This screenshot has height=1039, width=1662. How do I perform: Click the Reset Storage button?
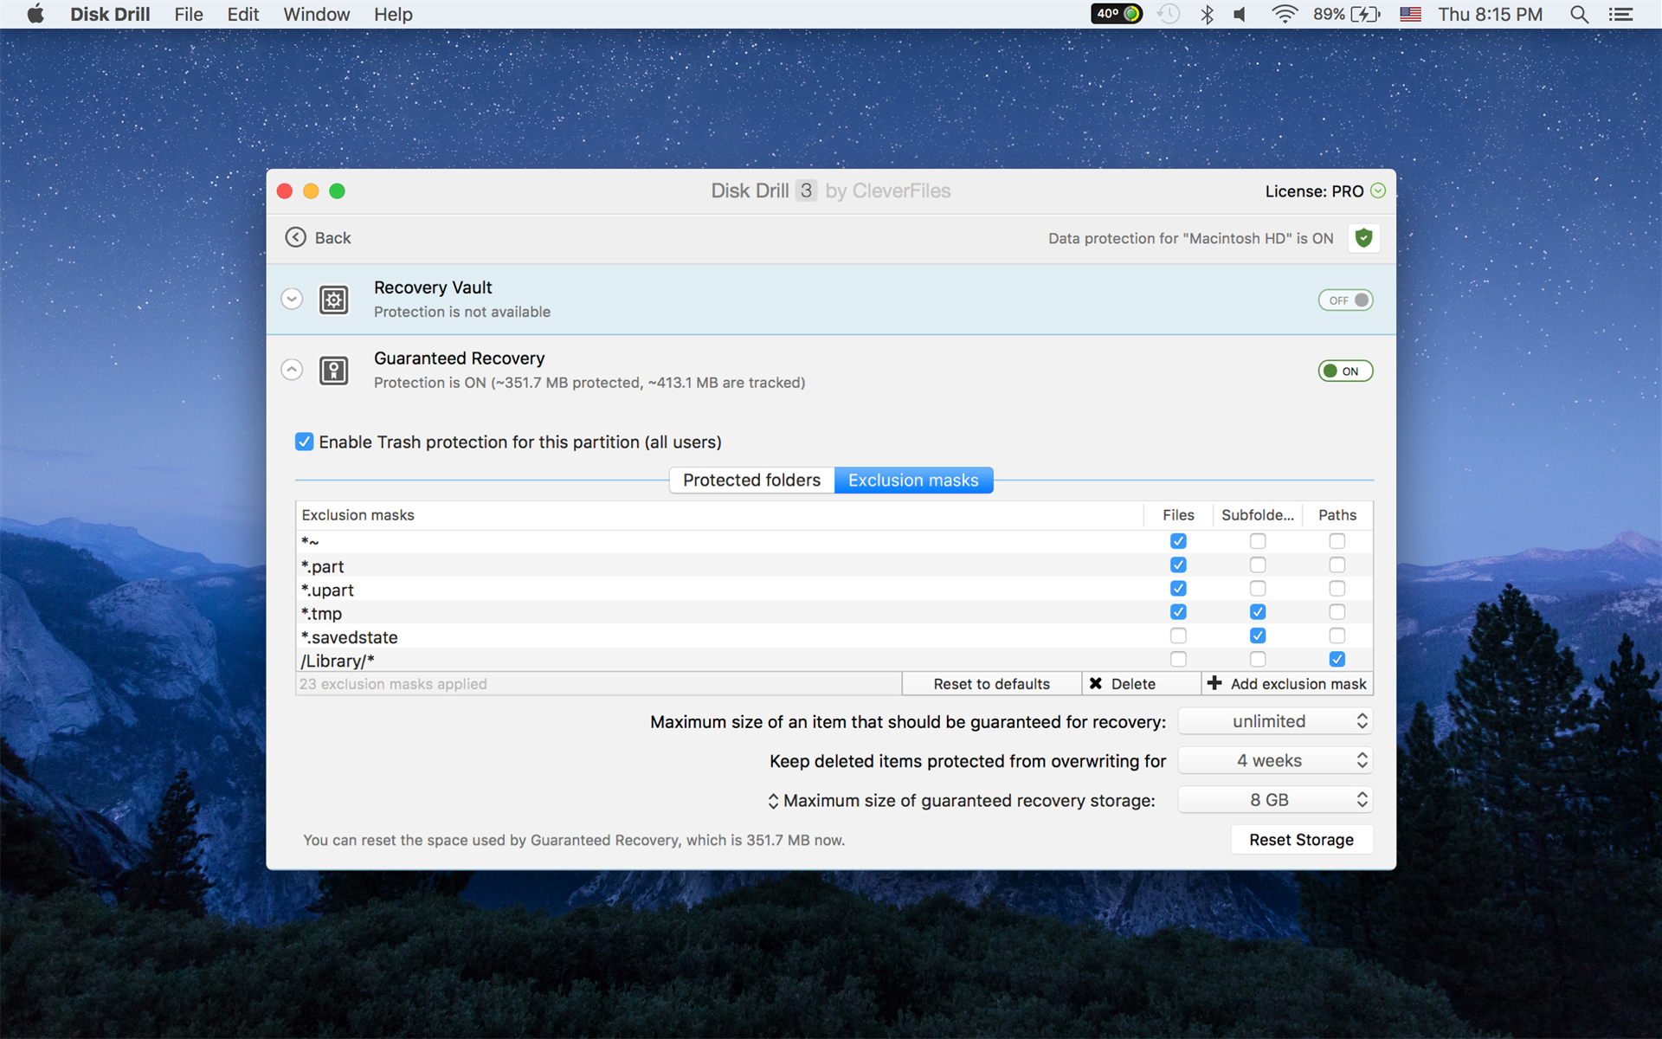[1301, 840]
